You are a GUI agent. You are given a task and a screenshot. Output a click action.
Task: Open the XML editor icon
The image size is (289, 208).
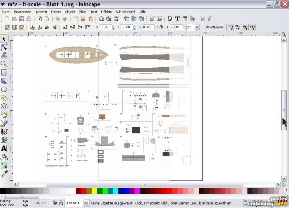tap(184, 19)
